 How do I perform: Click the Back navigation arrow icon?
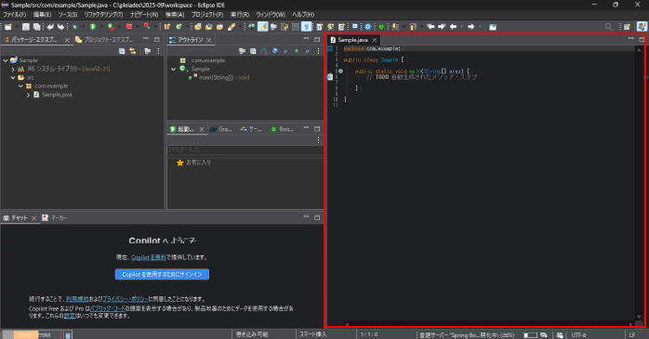(453, 27)
